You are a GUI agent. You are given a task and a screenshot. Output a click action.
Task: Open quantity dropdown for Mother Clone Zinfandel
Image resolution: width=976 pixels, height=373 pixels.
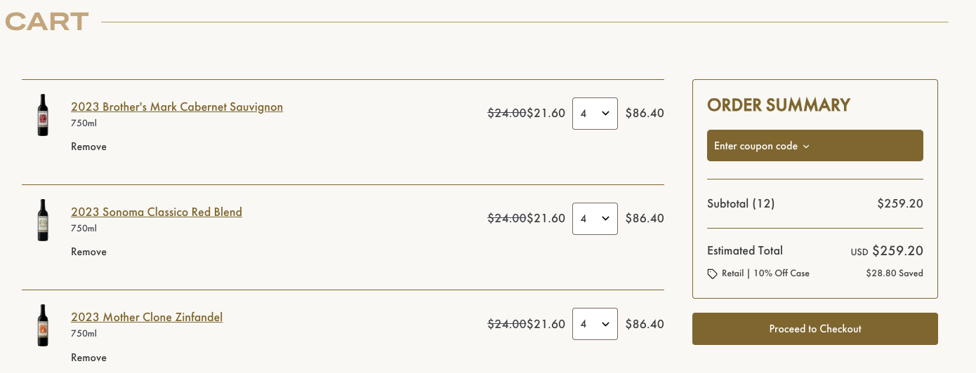click(x=595, y=324)
